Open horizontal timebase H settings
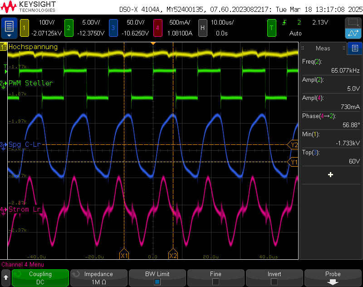The width and height of the screenshot is (363, 287). [x=202, y=28]
